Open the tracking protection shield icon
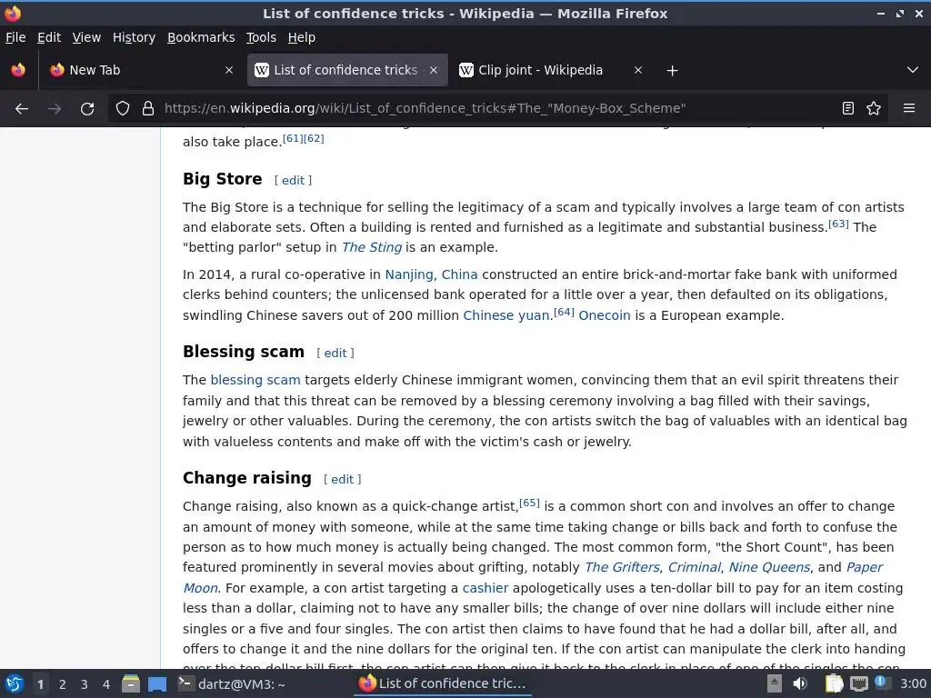This screenshot has height=698, width=931. click(x=123, y=109)
